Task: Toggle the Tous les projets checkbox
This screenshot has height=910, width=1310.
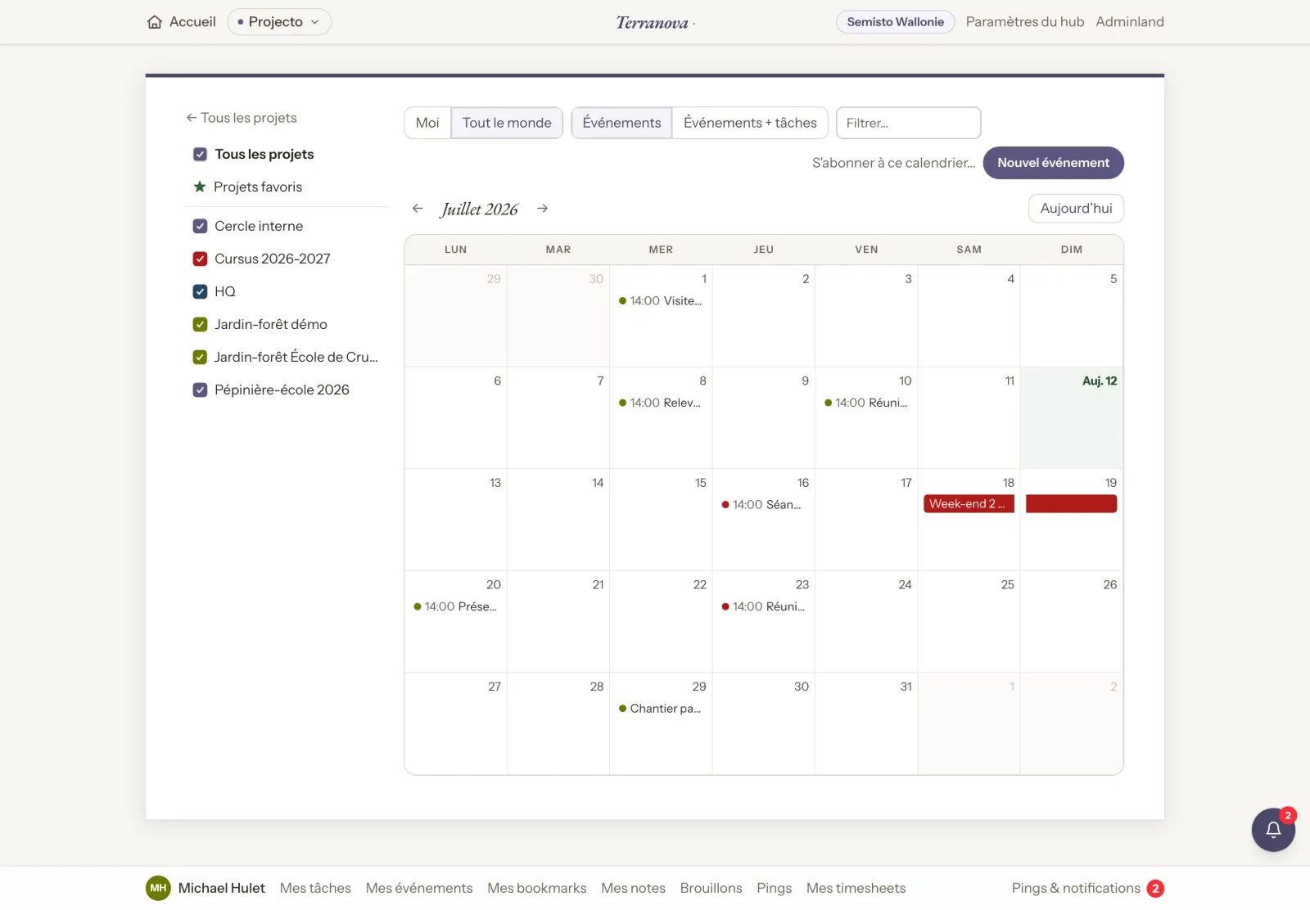Action: point(200,154)
